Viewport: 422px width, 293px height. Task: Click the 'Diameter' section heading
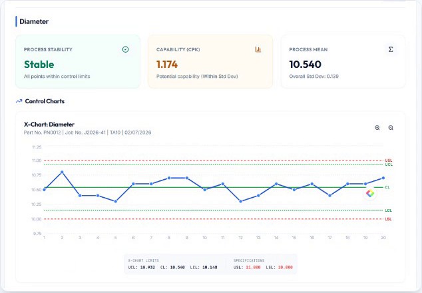pyautogui.click(x=34, y=21)
